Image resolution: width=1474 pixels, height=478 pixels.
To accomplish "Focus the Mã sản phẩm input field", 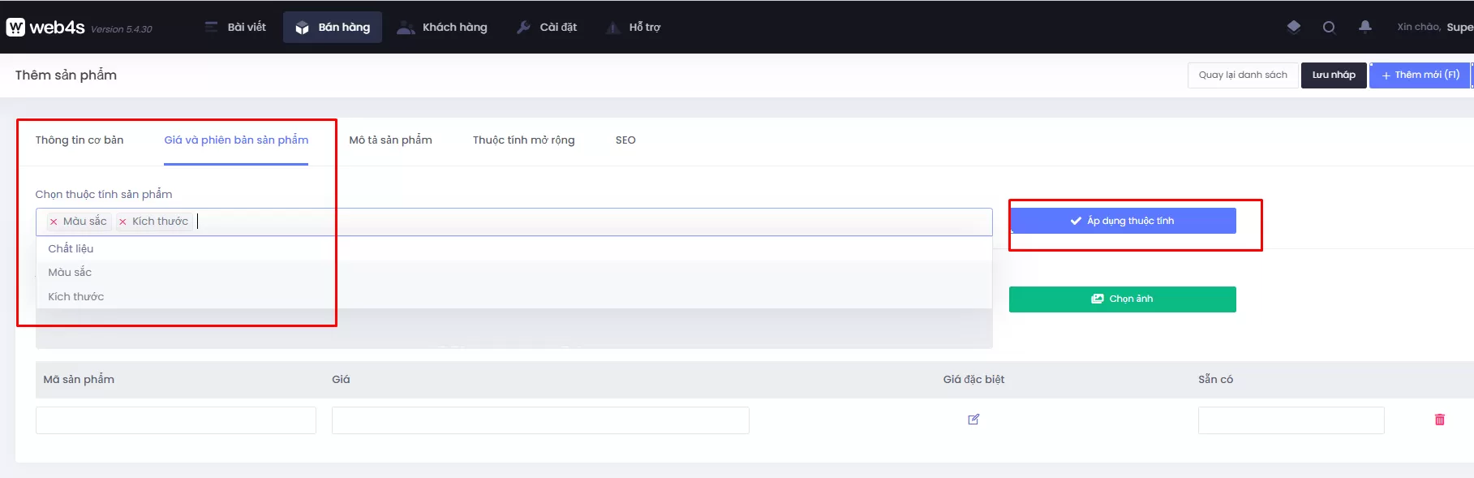I will (x=175, y=420).
